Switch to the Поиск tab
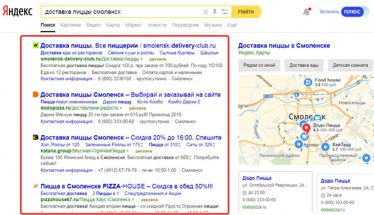 coord(48,25)
